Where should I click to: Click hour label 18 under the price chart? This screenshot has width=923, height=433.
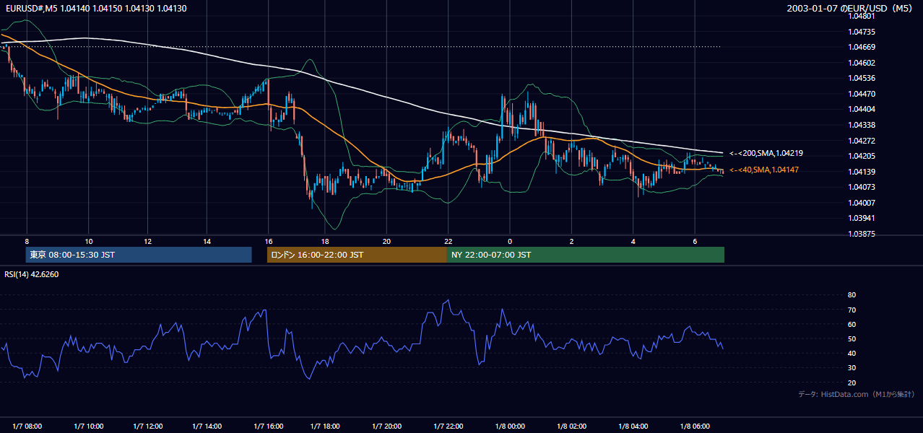point(325,241)
